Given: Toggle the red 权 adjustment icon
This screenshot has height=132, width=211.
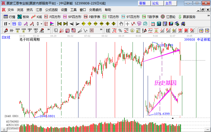Looking at the screenshot, I should pyautogui.click(x=46, y=24).
